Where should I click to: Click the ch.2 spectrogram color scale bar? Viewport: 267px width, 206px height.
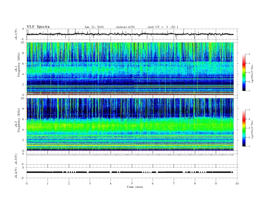[244, 128]
